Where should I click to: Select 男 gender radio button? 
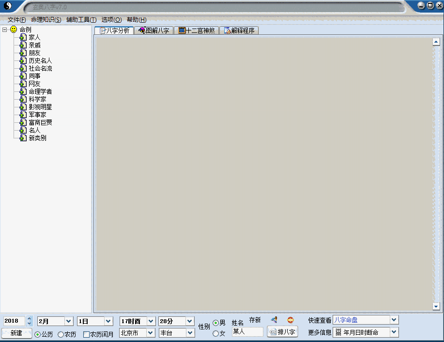[215, 323]
